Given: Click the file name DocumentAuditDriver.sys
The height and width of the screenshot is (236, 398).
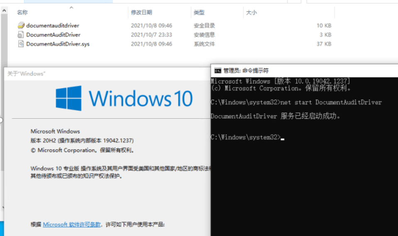Looking at the screenshot, I should [58, 44].
